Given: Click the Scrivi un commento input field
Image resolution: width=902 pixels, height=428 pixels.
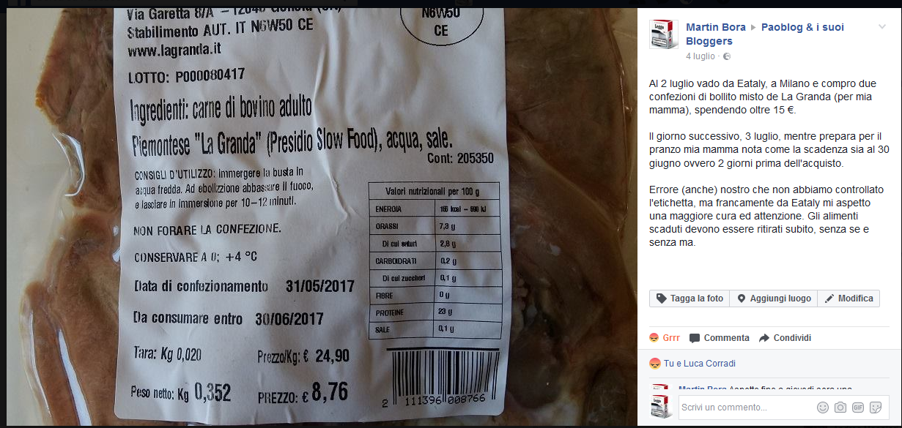Looking at the screenshot, I should (x=746, y=407).
